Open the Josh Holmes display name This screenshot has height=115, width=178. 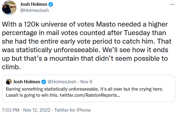34,4
